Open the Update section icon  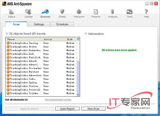pos(28,12)
